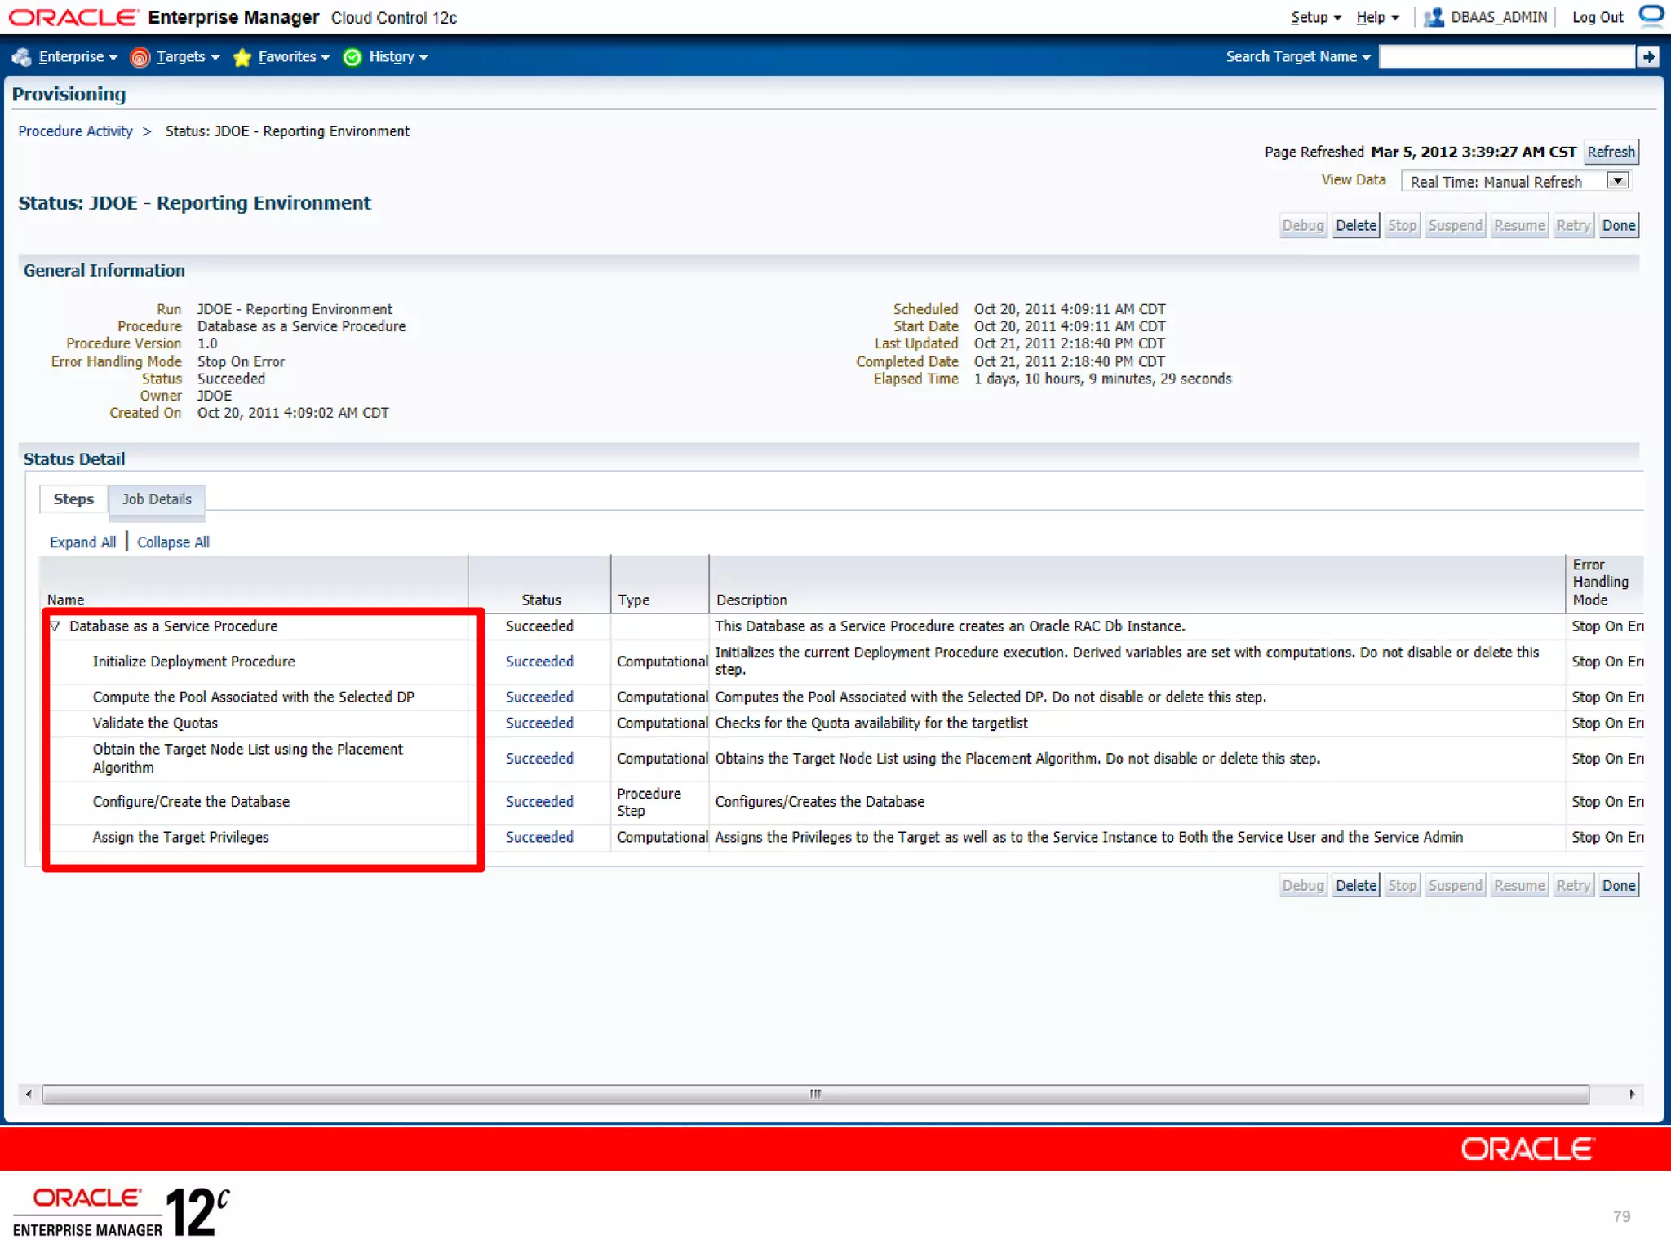Switch to the Job Details tab
Viewport: 1671px width, 1253px height.
point(157,499)
